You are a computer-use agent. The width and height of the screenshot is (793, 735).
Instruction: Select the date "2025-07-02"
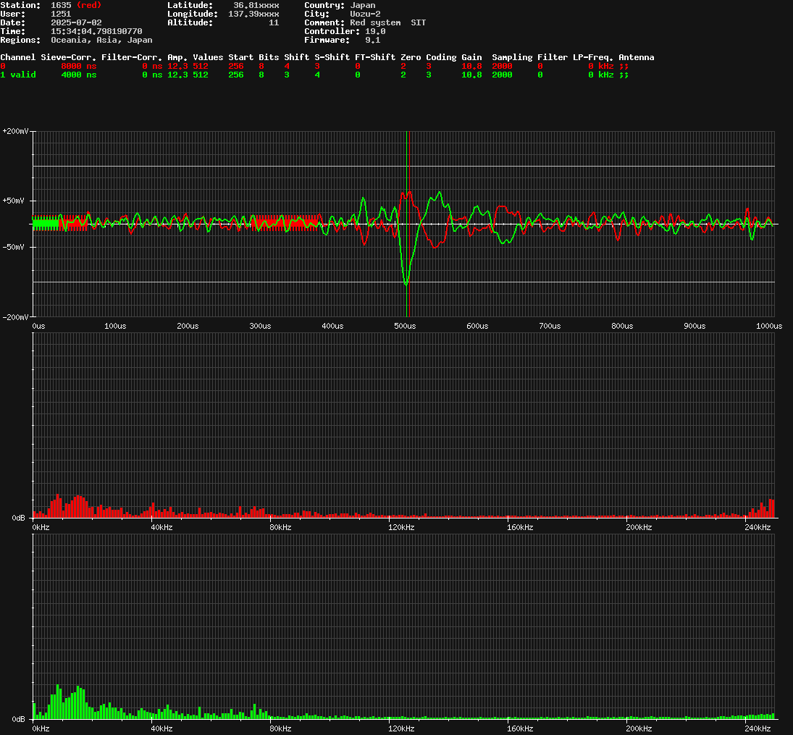click(x=76, y=22)
